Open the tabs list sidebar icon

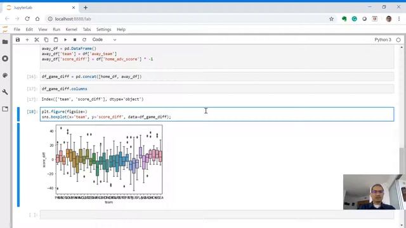tap(5, 109)
